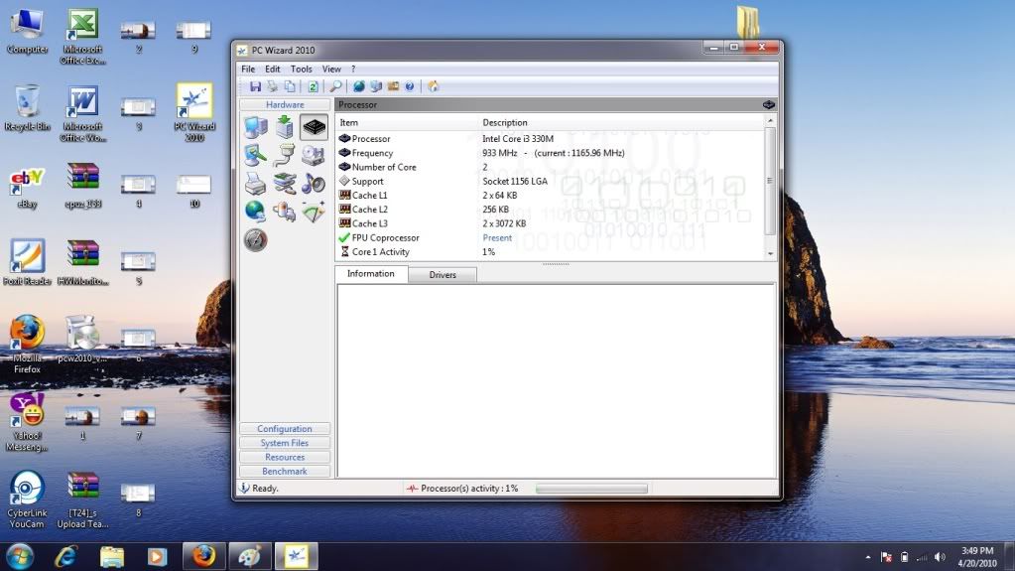This screenshot has height=571, width=1015.
Task: Open the ? help menu
Action: pyautogui.click(x=353, y=69)
